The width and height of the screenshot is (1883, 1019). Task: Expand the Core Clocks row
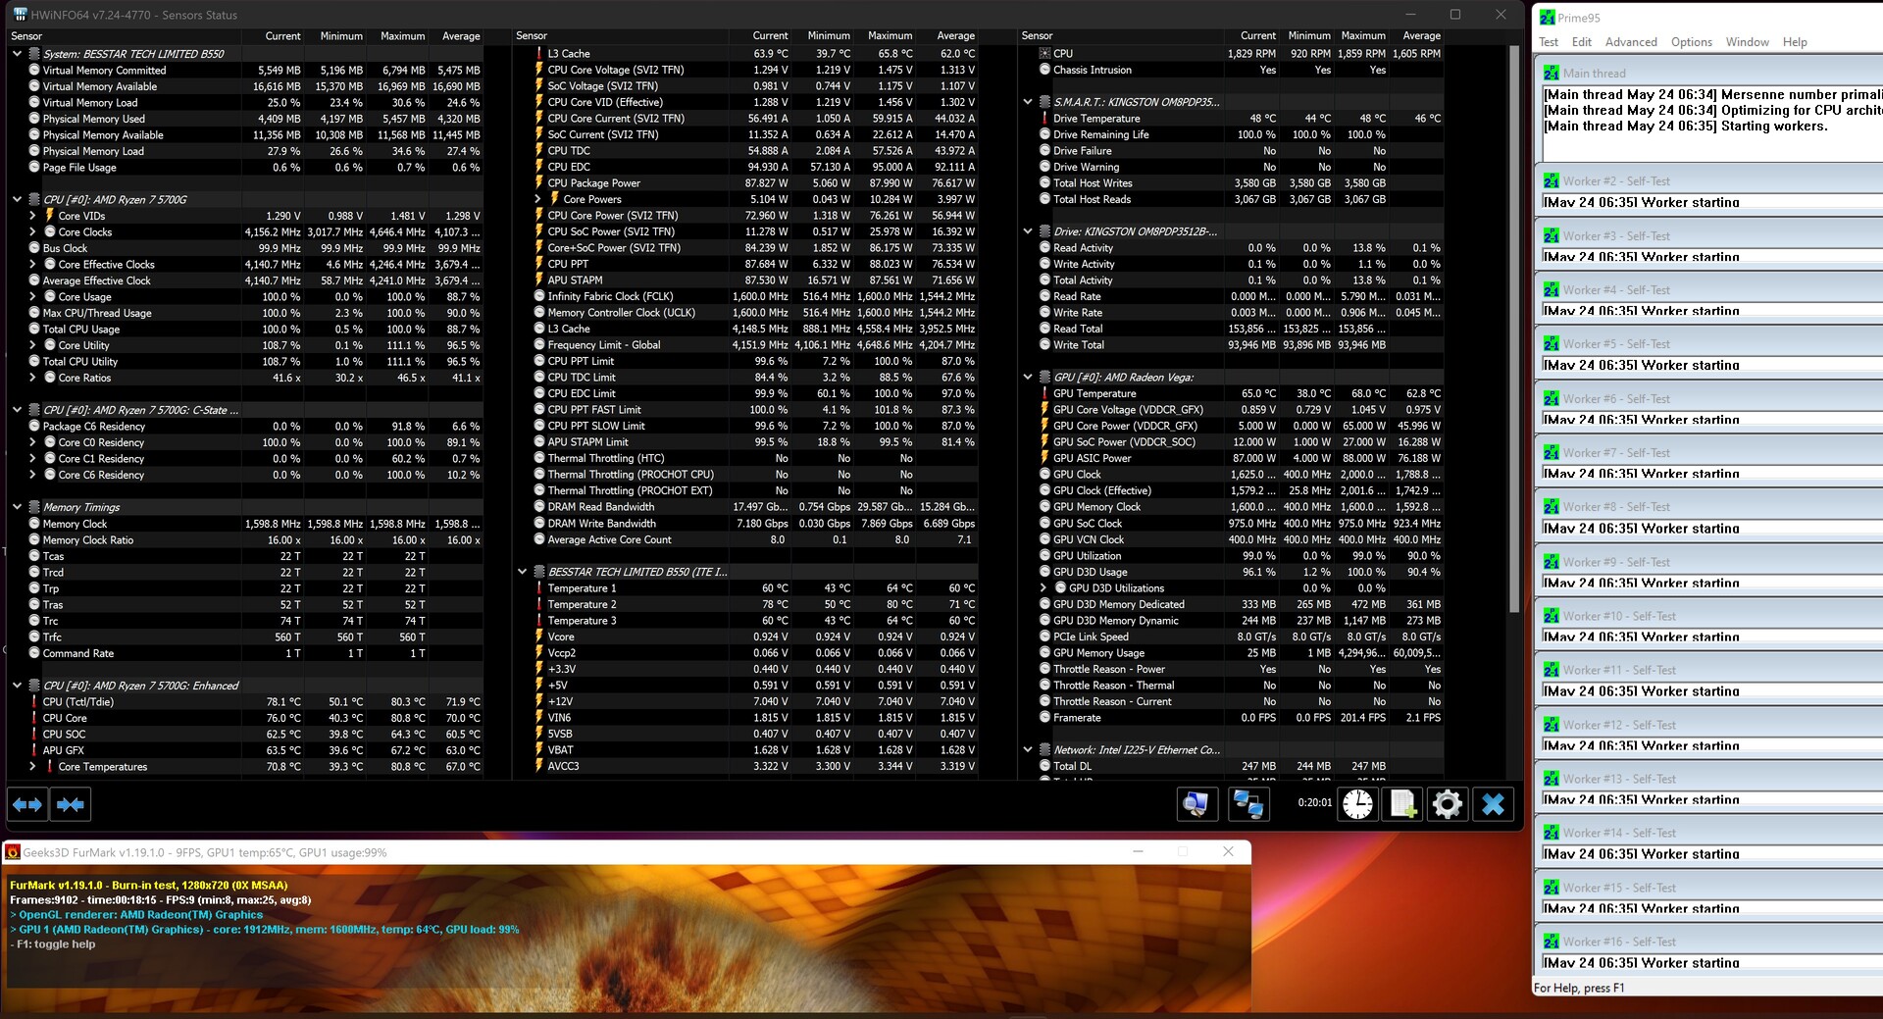(32, 232)
